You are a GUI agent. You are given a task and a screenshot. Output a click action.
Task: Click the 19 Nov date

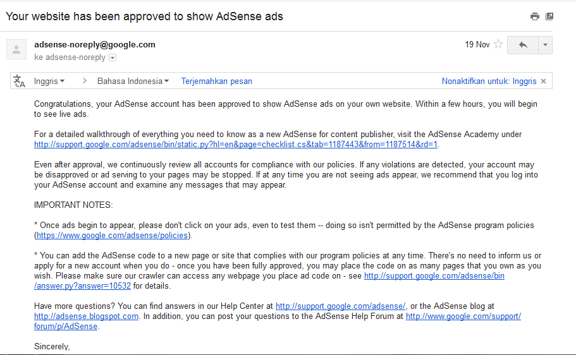pyautogui.click(x=477, y=45)
